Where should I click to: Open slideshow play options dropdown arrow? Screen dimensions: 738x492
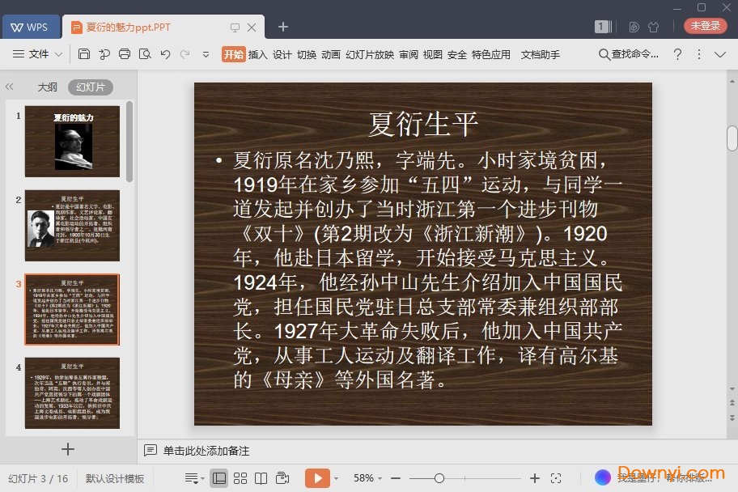click(336, 479)
